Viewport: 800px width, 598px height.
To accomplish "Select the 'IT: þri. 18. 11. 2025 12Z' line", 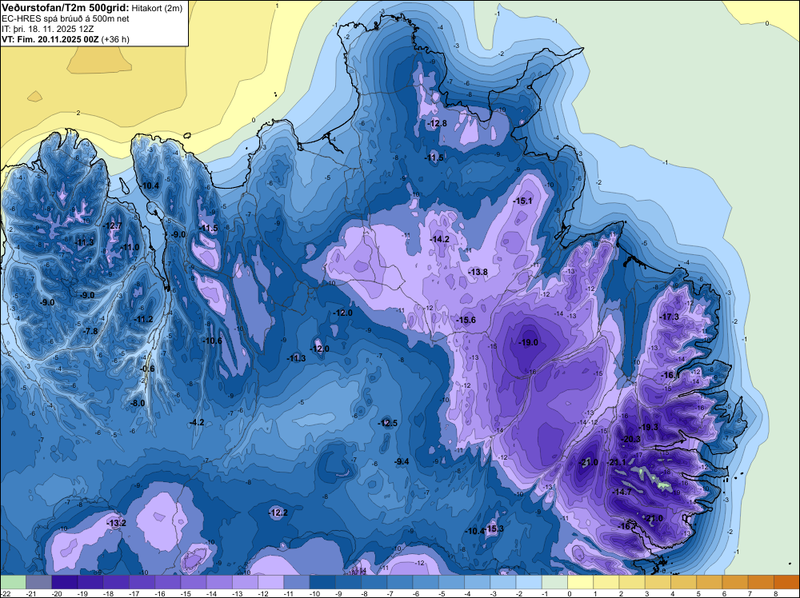I will tap(47, 29).
